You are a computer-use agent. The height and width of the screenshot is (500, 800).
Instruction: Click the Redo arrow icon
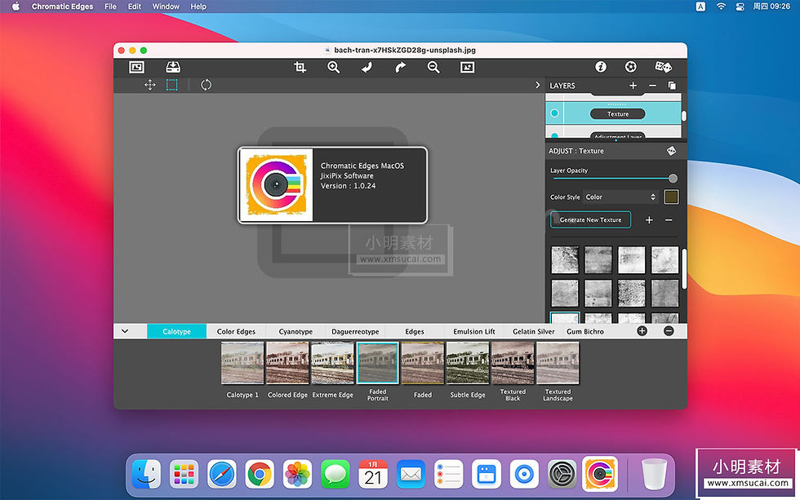click(x=401, y=67)
